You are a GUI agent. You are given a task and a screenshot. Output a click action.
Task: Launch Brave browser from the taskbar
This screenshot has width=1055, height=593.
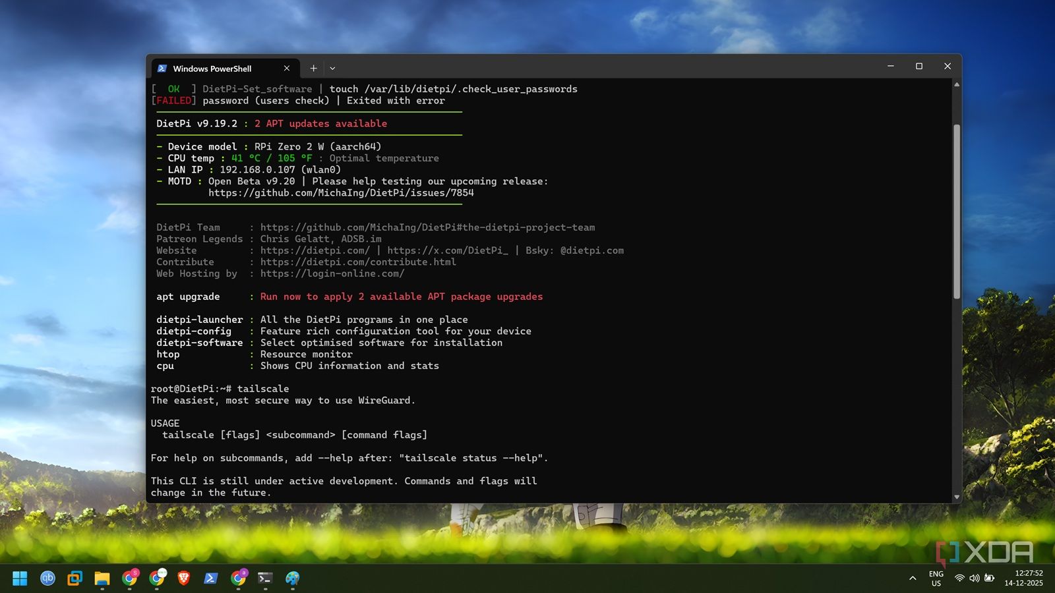[183, 579]
